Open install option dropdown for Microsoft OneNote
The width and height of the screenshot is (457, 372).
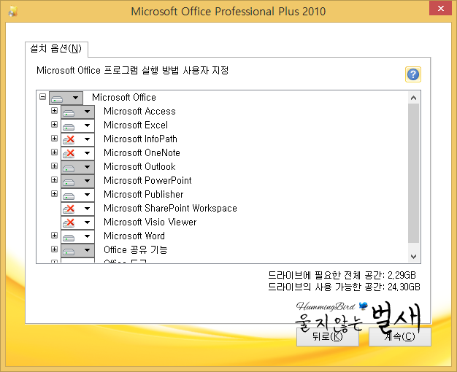click(77, 153)
